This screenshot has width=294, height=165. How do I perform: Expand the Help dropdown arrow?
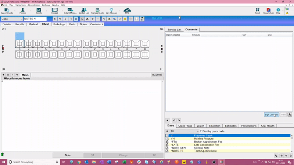click(283, 11)
